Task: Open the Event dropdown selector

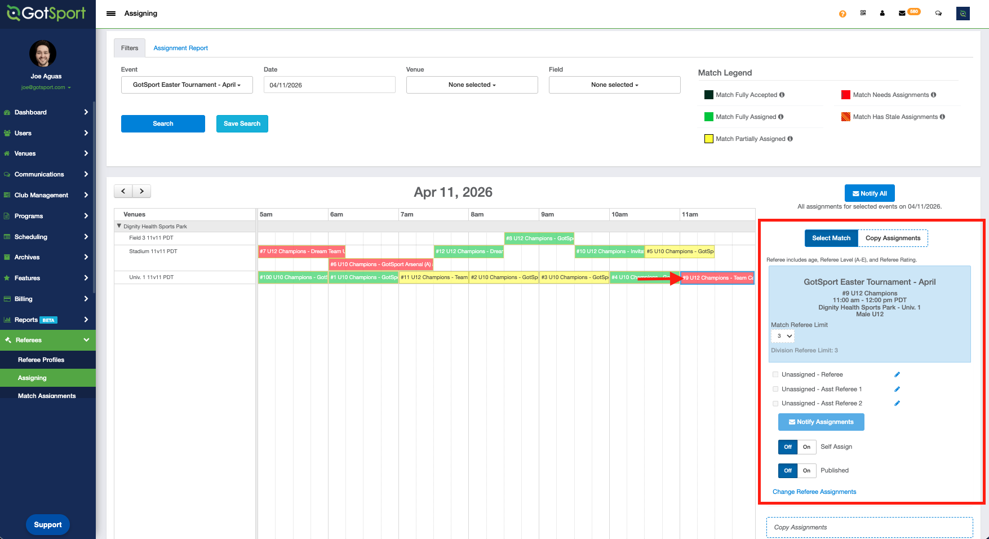Action: click(x=187, y=85)
